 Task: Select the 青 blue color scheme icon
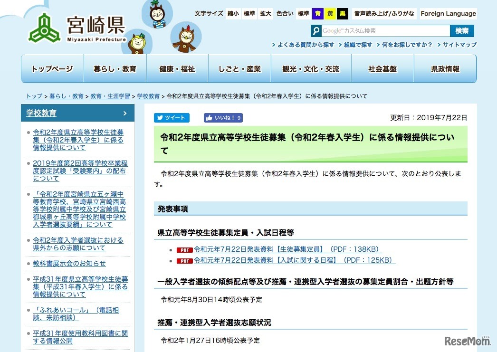317,13
